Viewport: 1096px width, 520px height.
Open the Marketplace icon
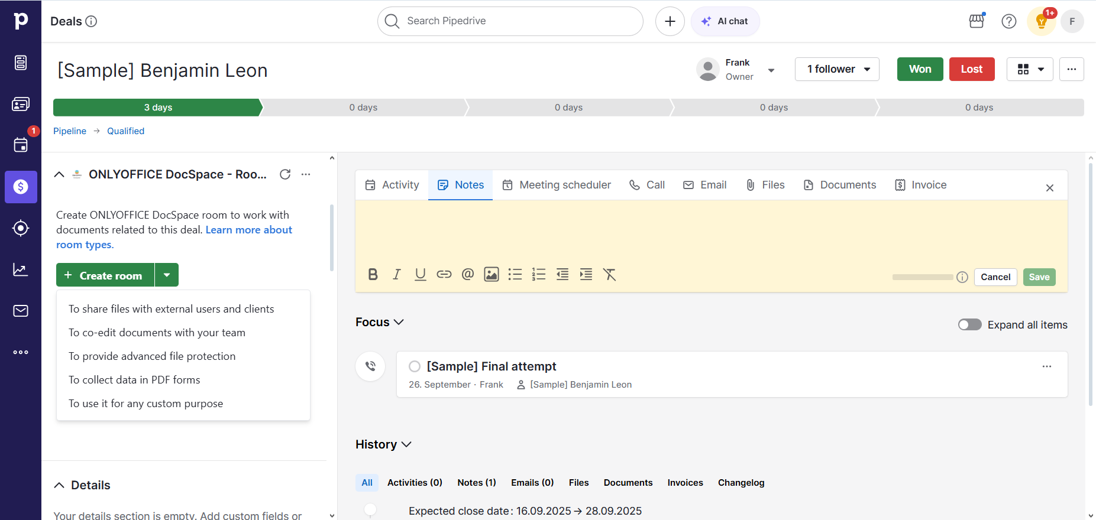977,21
